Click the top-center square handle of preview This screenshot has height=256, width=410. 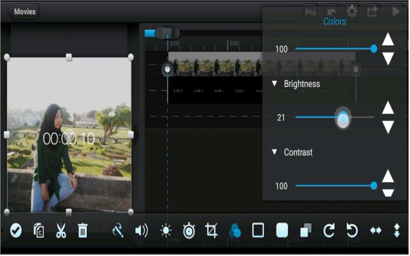point(69,57)
